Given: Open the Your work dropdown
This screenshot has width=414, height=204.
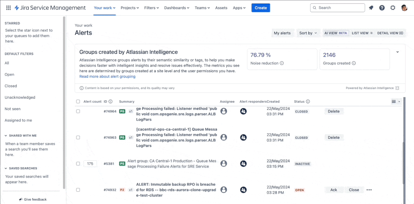Looking at the screenshot, I should coord(104,8).
